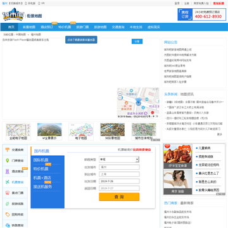Click the return date field 2019-7-27
Image resolution: width=228 pixels, height=228 pixels.
point(119,188)
